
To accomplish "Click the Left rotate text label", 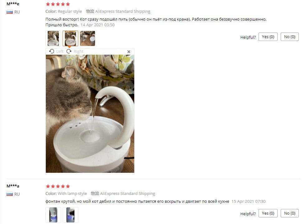I will (x=60, y=51).
